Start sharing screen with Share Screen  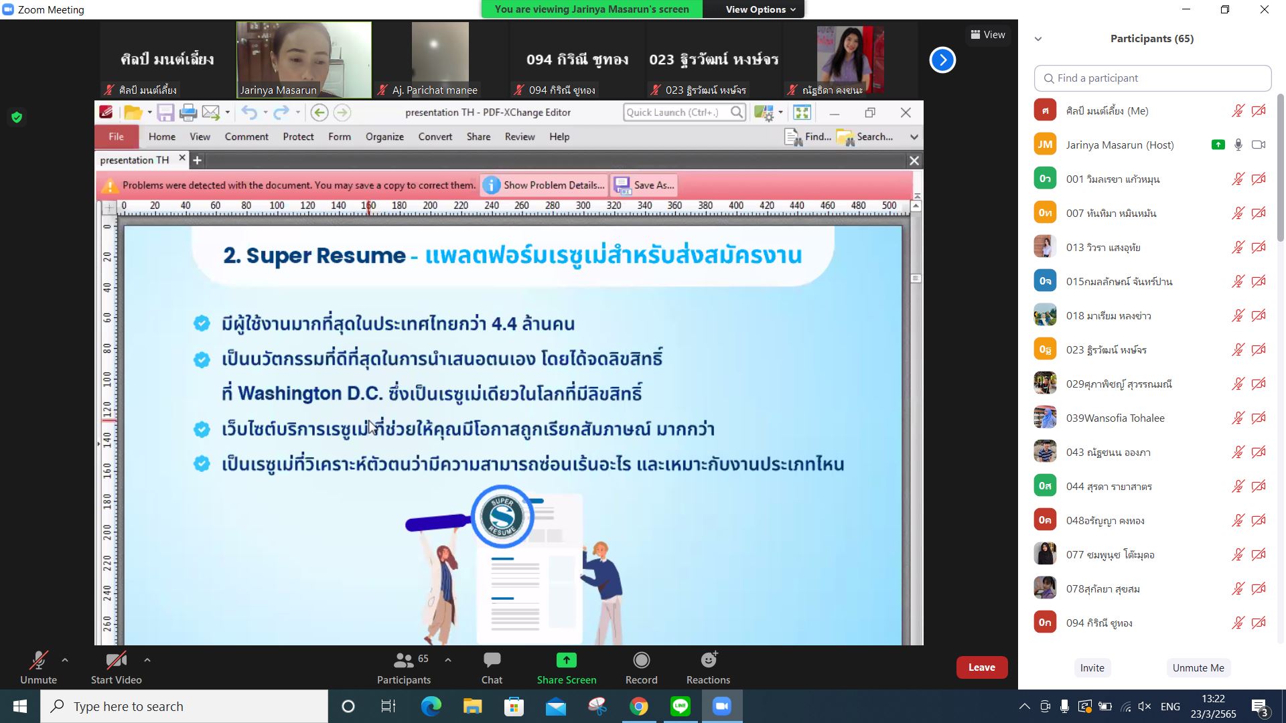(x=567, y=668)
